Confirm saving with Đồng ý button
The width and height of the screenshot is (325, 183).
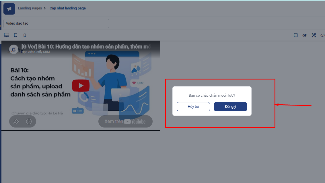coord(231,107)
